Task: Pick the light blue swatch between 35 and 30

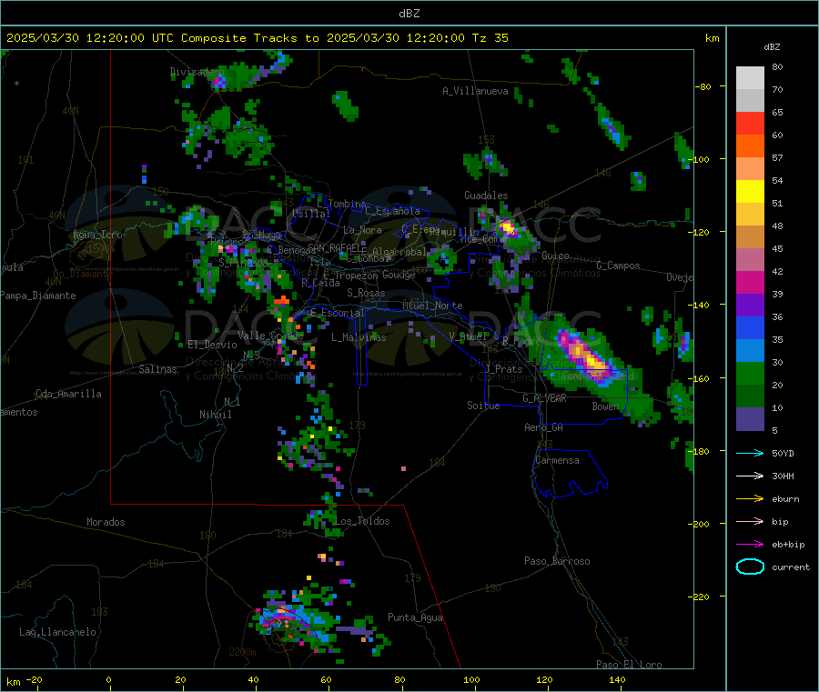Action: click(x=750, y=351)
